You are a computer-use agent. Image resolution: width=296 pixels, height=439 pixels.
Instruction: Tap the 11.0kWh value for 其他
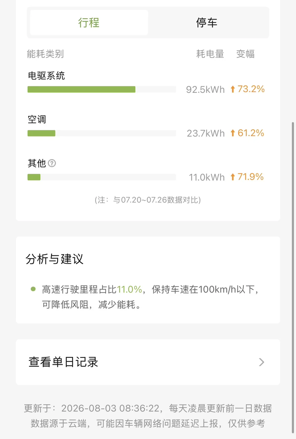(207, 177)
